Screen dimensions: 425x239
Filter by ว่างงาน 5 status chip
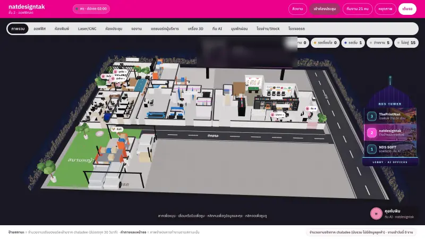tap(379, 43)
